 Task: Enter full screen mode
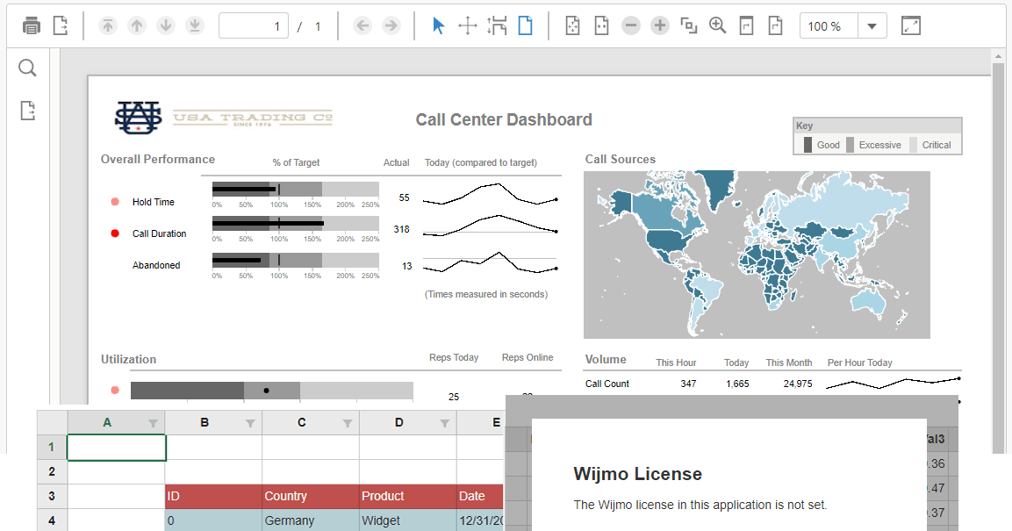pos(911,25)
